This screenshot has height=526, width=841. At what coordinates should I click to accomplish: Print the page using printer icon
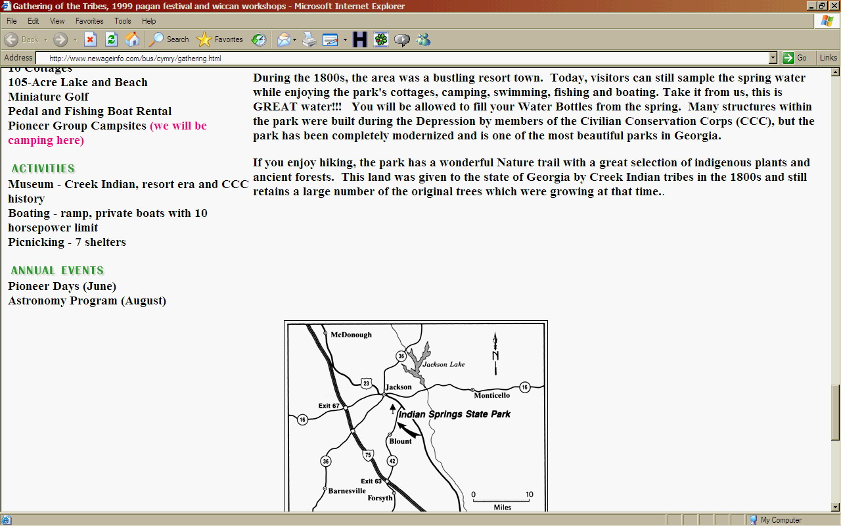[309, 39]
